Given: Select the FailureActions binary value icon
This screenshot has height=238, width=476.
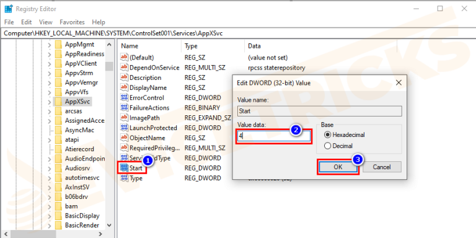Looking at the screenshot, I should (124, 108).
